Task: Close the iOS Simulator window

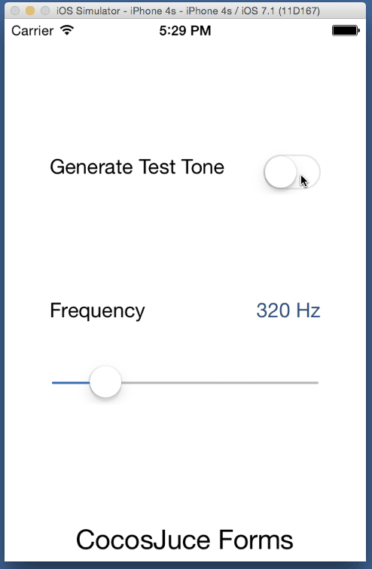Action: tap(15, 11)
